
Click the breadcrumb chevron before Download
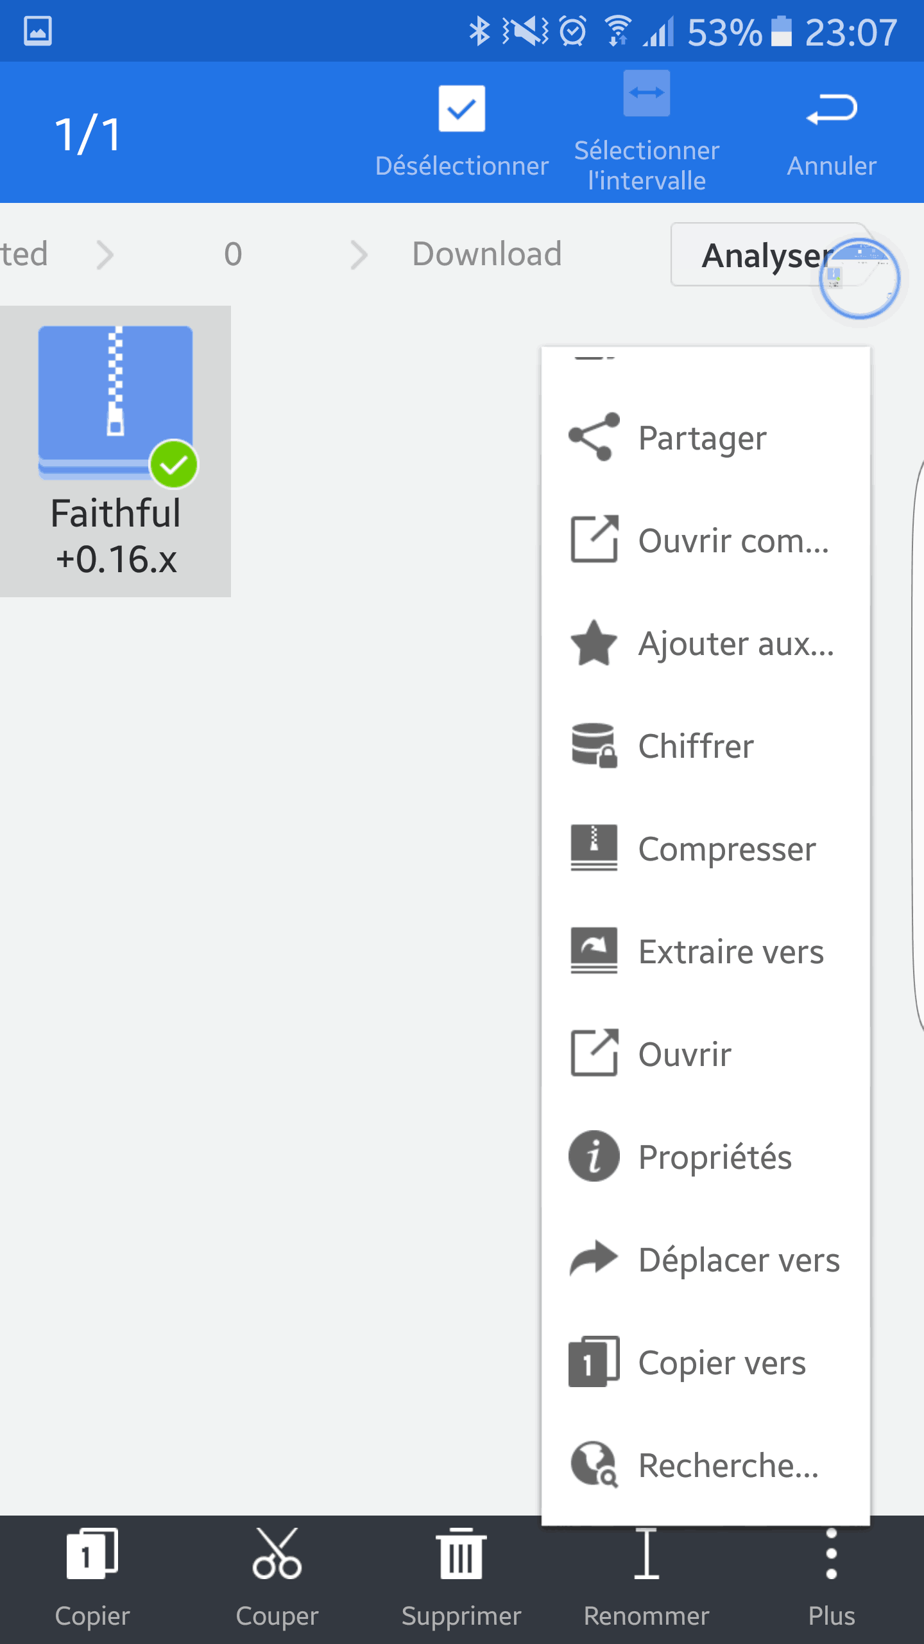pyautogui.click(x=359, y=254)
